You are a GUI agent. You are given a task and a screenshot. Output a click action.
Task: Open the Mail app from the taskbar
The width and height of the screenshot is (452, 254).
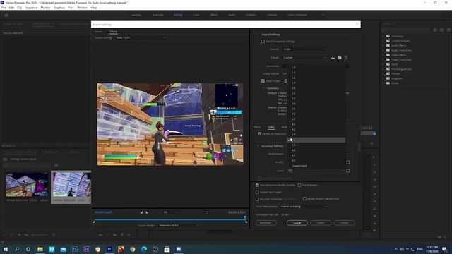(x=63, y=249)
